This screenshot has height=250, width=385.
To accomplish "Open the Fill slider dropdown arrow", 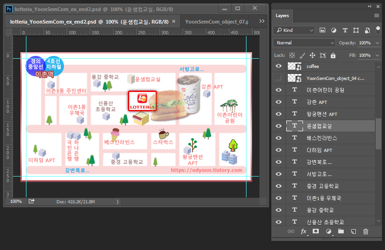I will point(377,55).
